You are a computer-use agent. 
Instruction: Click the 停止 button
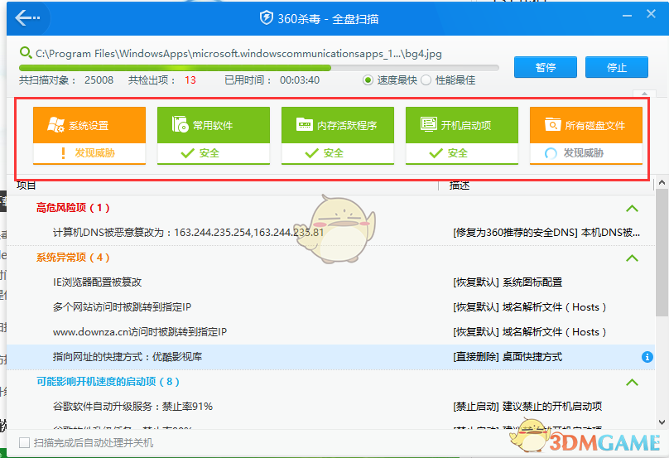point(617,67)
